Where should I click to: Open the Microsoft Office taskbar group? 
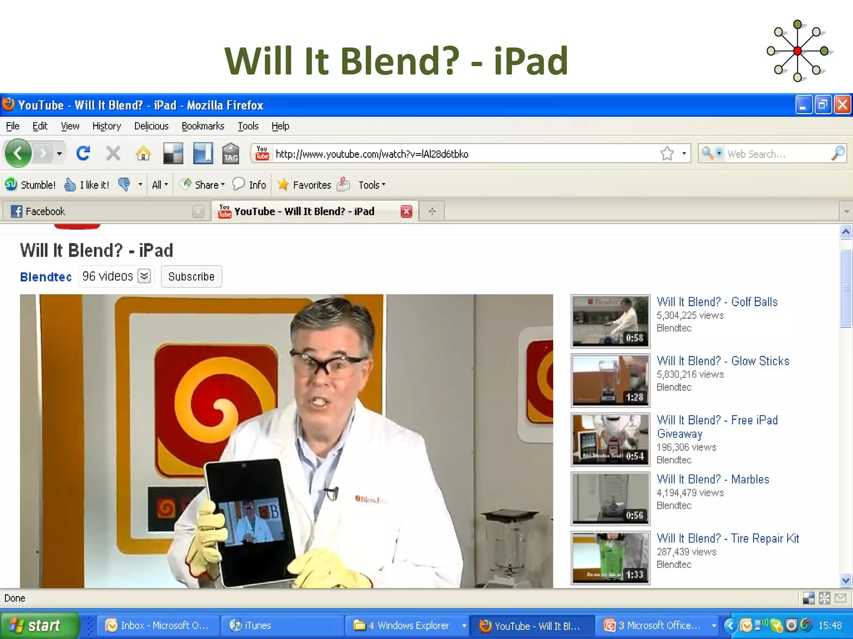pyautogui.click(x=658, y=626)
